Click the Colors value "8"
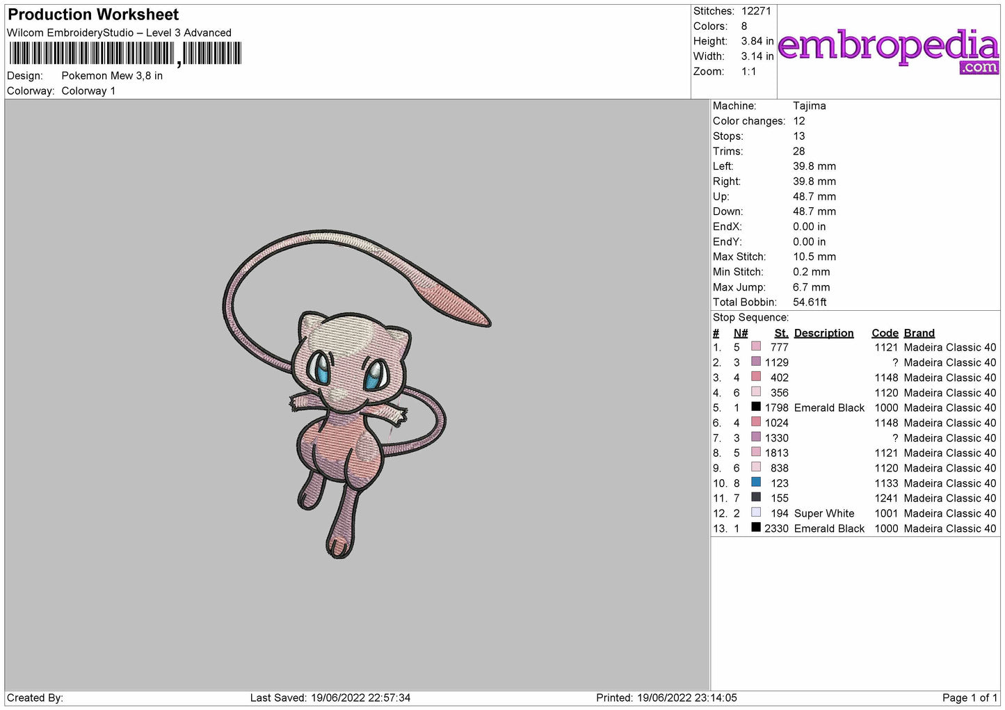1005x710 pixels. tap(744, 26)
